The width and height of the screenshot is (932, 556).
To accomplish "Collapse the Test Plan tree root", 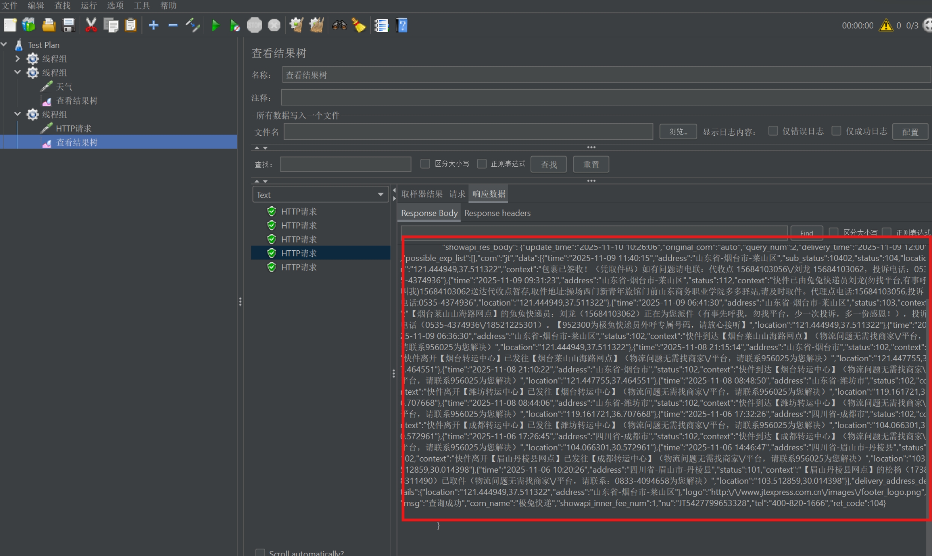I will click(x=4, y=44).
